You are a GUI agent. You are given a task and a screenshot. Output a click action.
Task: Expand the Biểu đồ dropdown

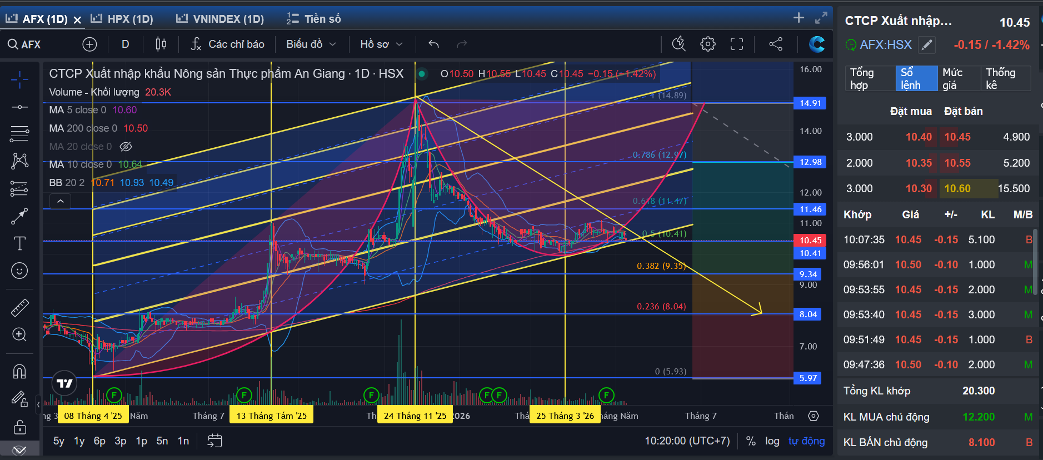pyautogui.click(x=311, y=44)
